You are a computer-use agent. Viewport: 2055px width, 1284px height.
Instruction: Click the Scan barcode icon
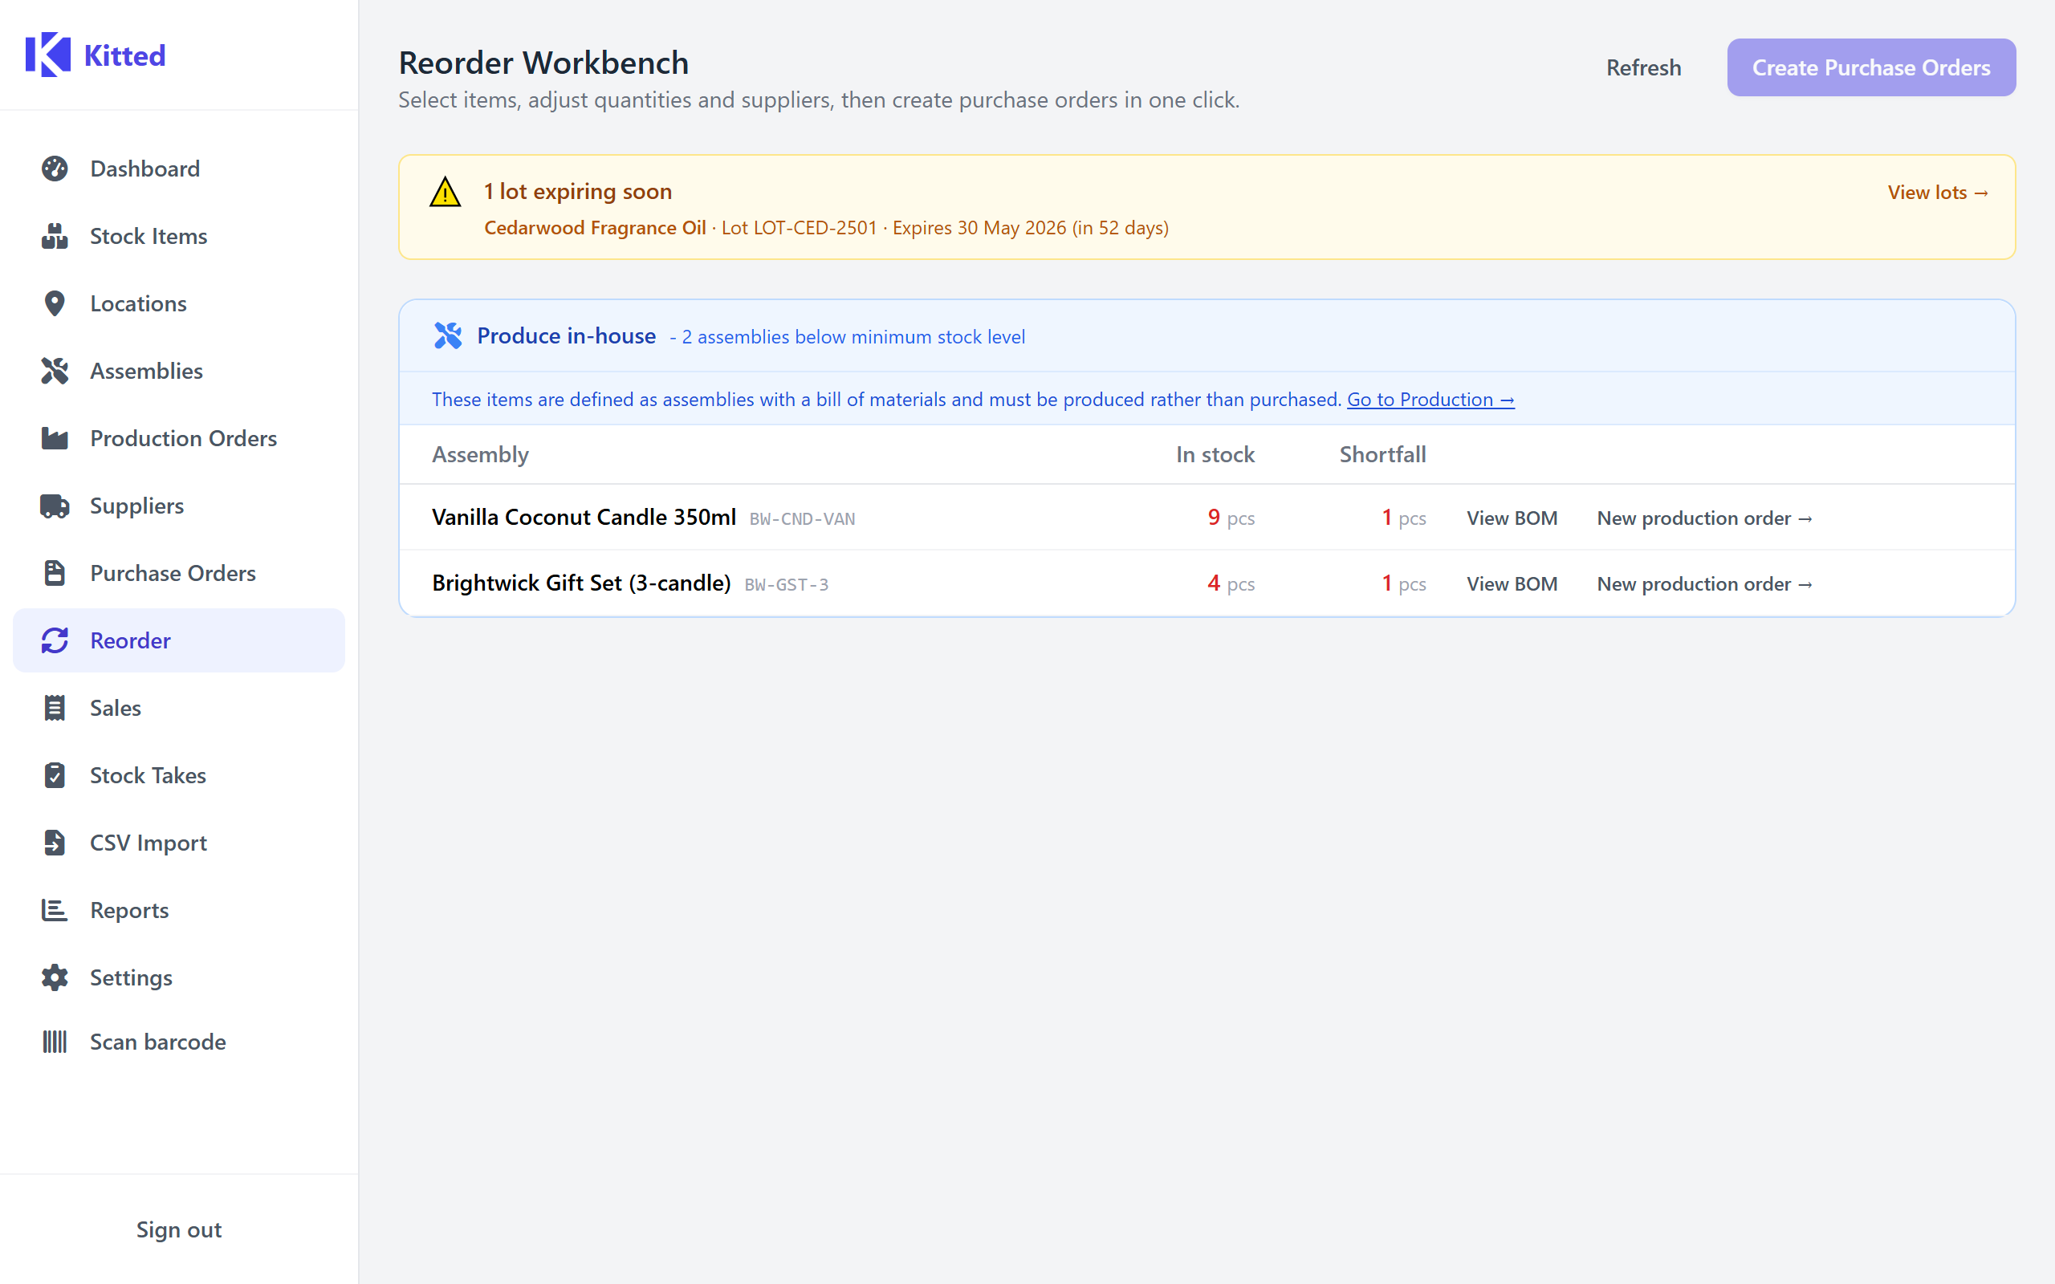pyautogui.click(x=55, y=1042)
